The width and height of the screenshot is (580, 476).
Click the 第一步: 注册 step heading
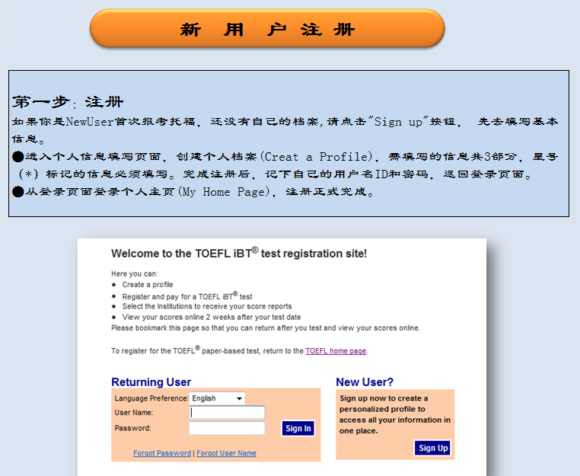(x=68, y=102)
